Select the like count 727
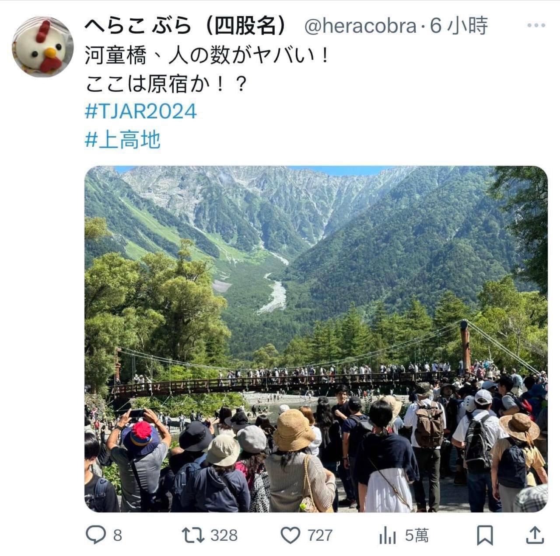Screen dimensions: 560x556 pyautogui.click(x=320, y=535)
